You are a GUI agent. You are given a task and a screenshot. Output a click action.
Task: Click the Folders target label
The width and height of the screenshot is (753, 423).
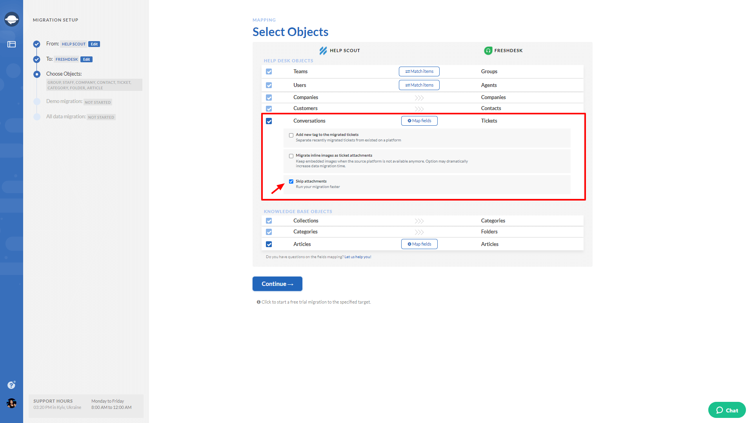pyautogui.click(x=489, y=232)
